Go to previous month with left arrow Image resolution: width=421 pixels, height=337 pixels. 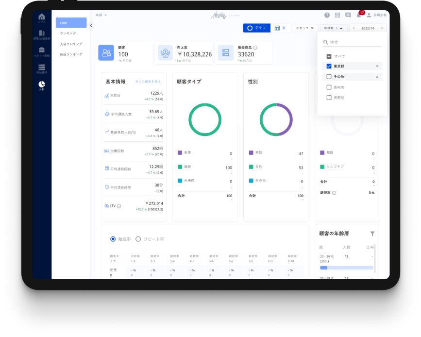coord(354,28)
